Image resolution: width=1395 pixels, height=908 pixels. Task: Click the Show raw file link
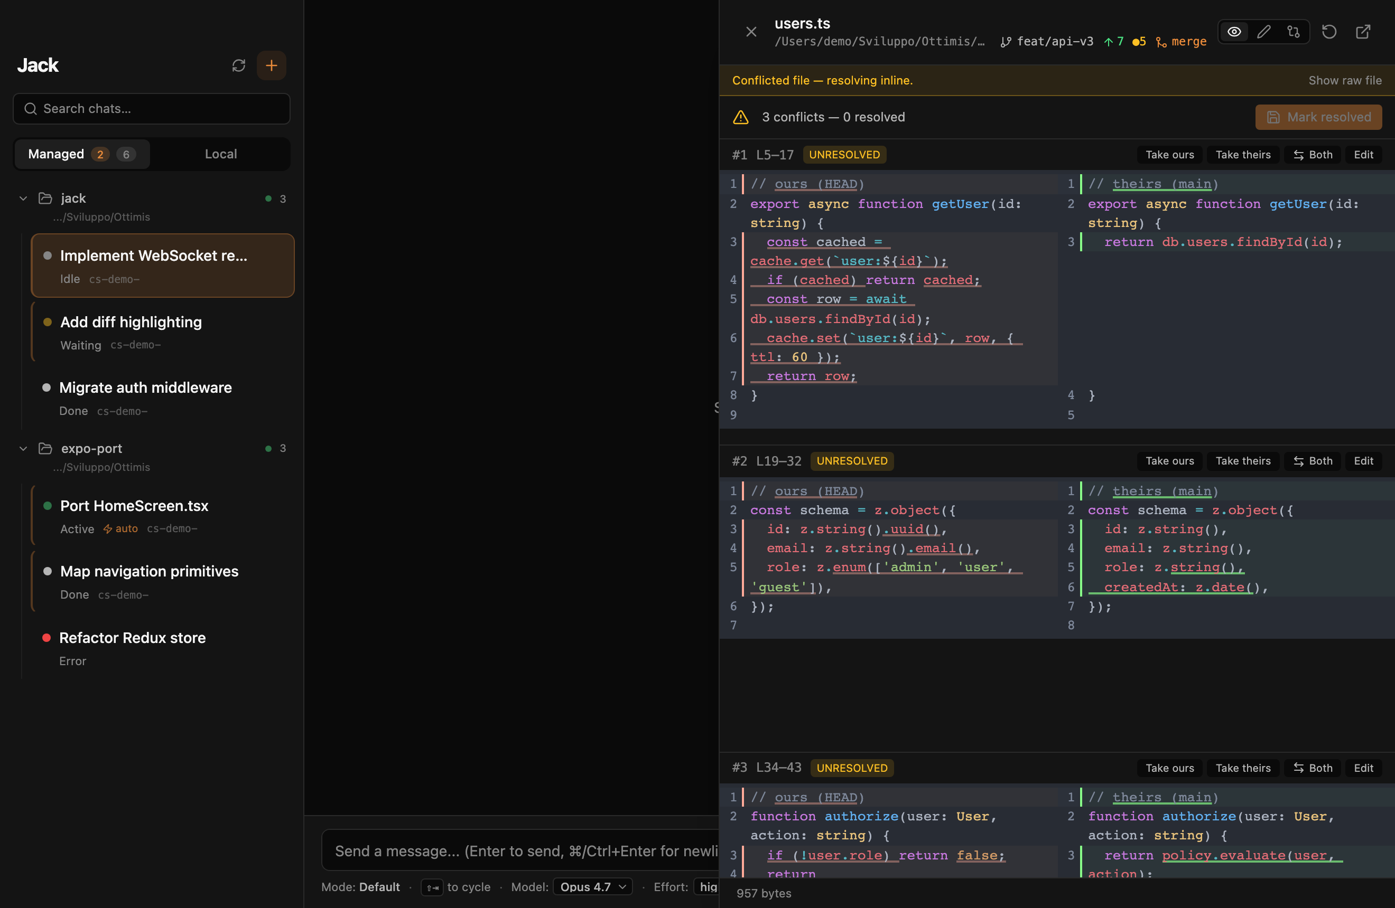pos(1345,80)
